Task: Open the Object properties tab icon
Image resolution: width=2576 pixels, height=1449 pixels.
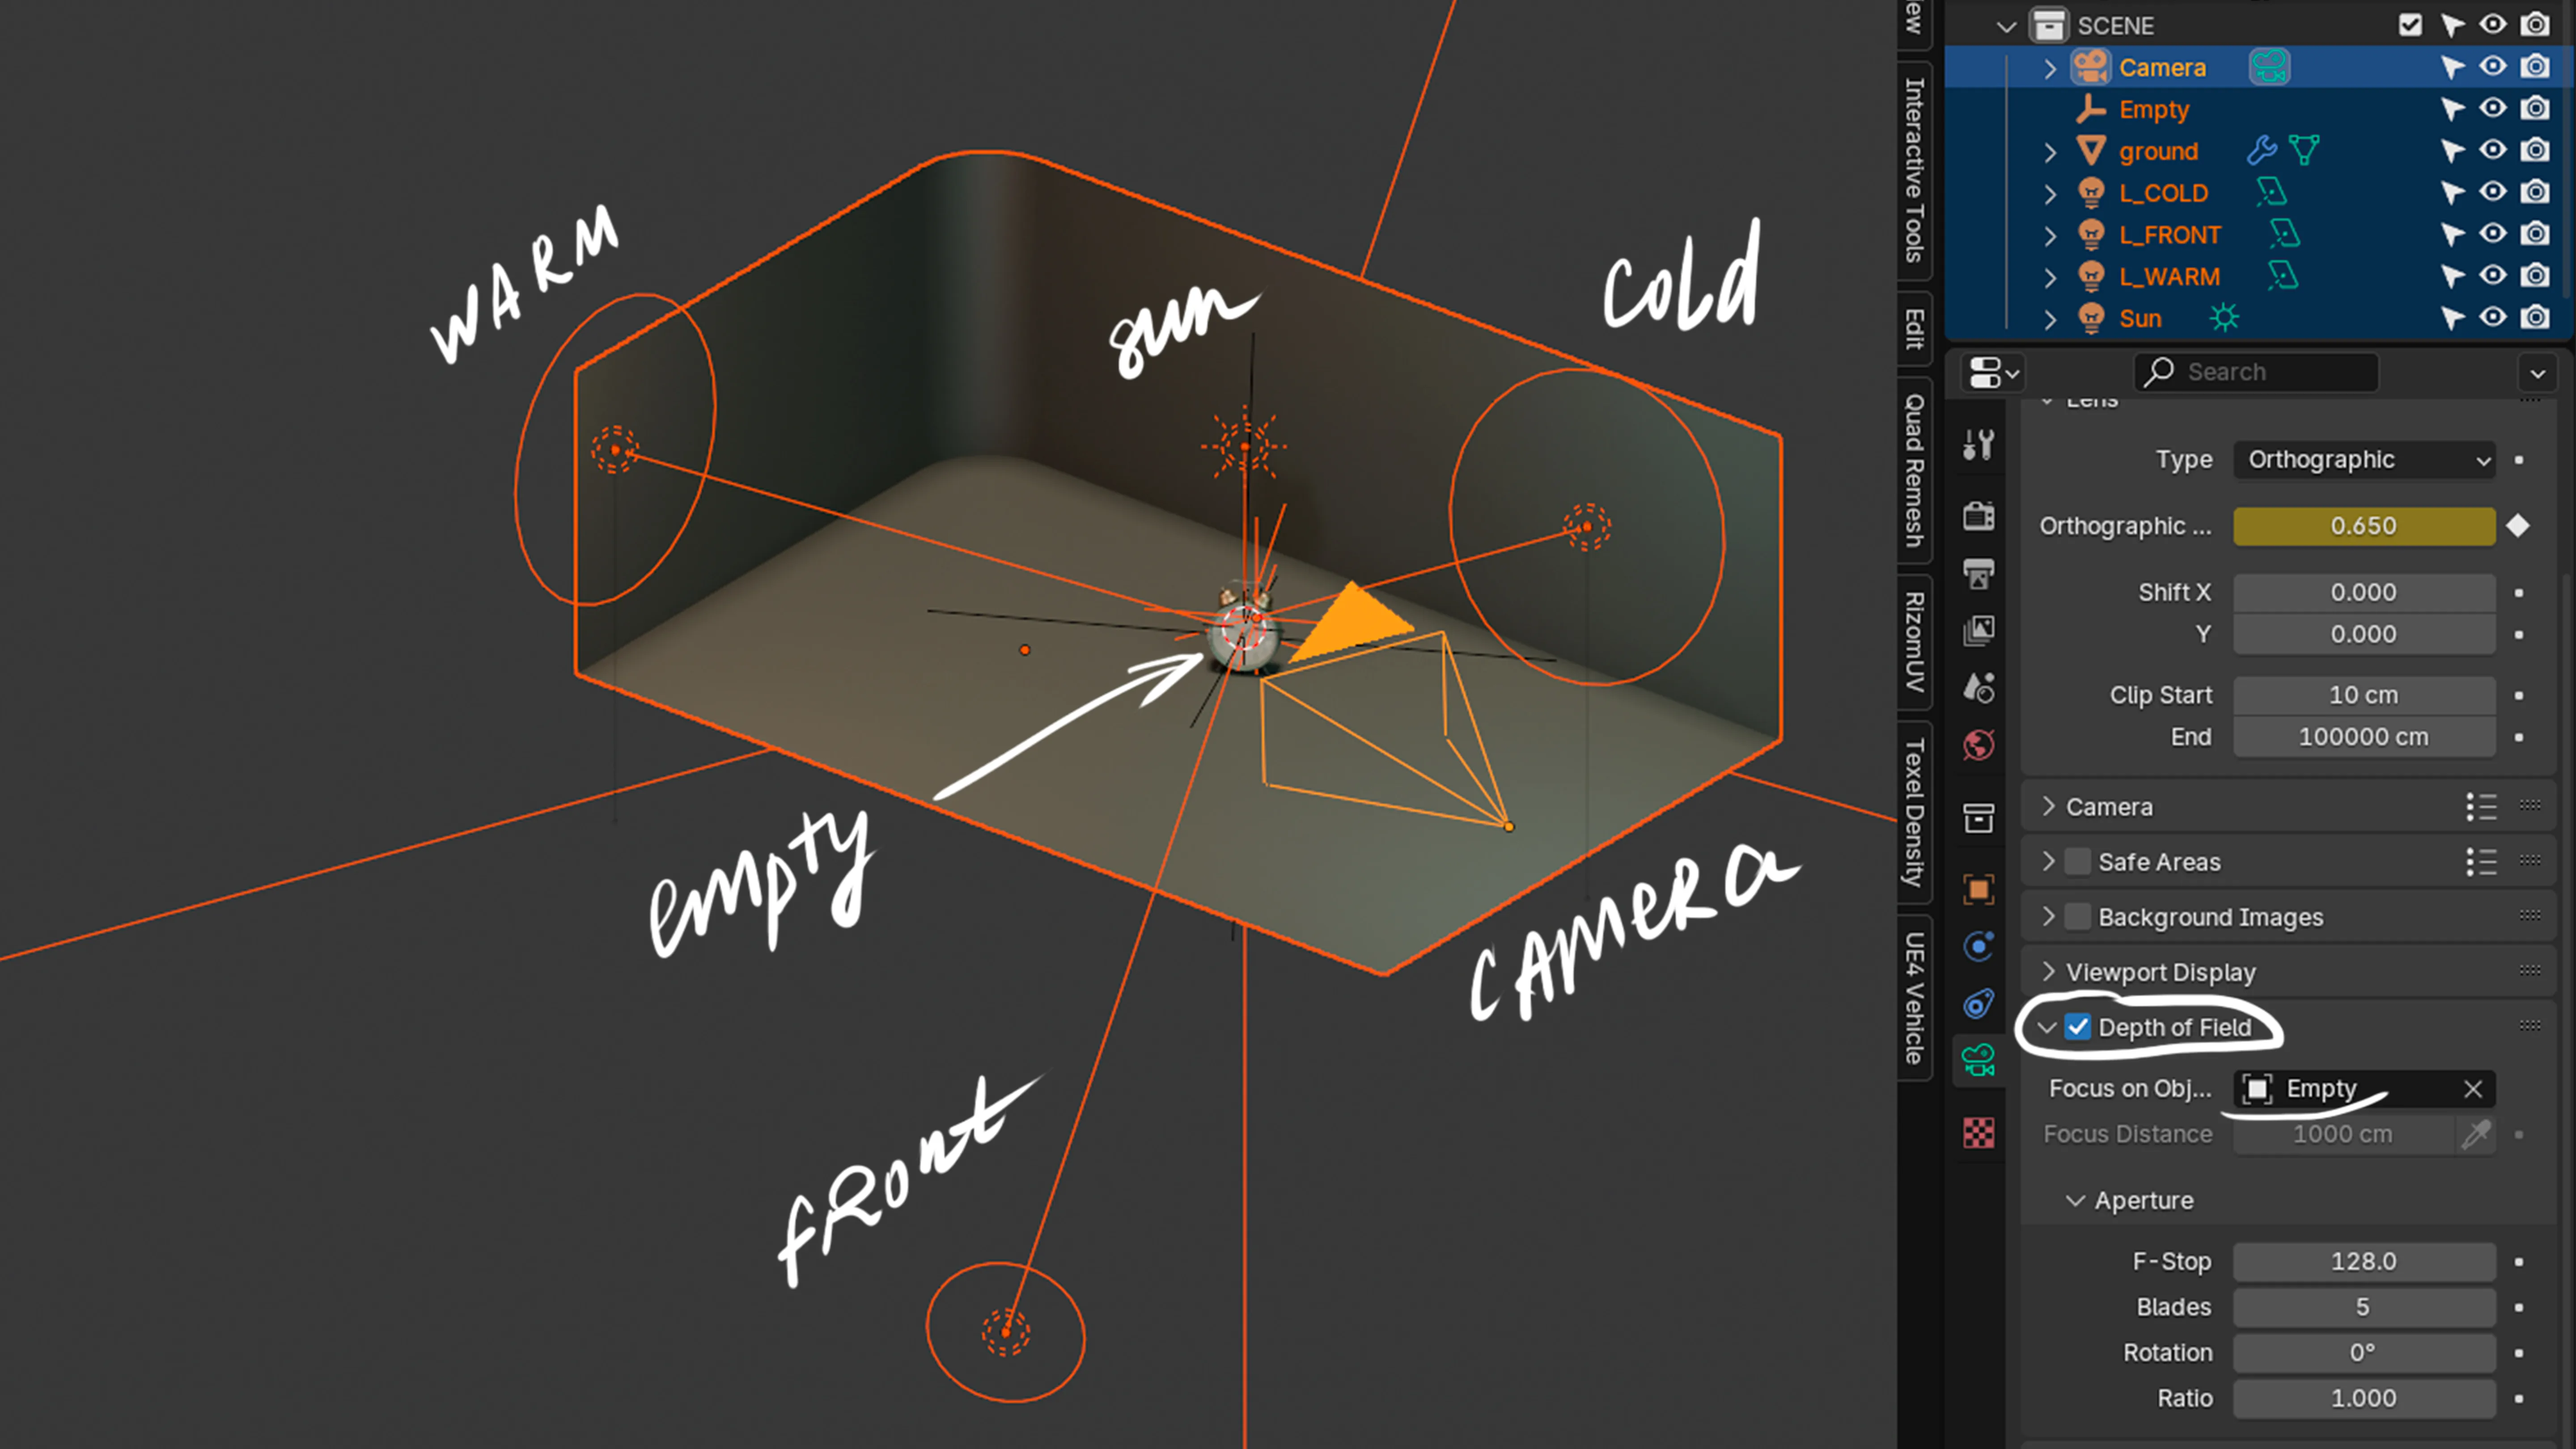Action: pos(1978,889)
